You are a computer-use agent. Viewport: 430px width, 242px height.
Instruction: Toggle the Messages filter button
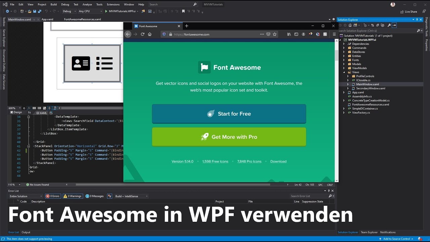pyautogui.click(x=95, y=196)
